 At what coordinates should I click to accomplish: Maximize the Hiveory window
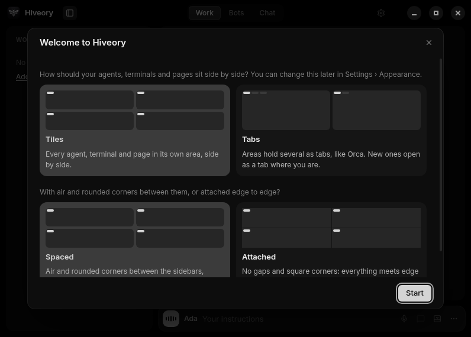tap(436, 13)
